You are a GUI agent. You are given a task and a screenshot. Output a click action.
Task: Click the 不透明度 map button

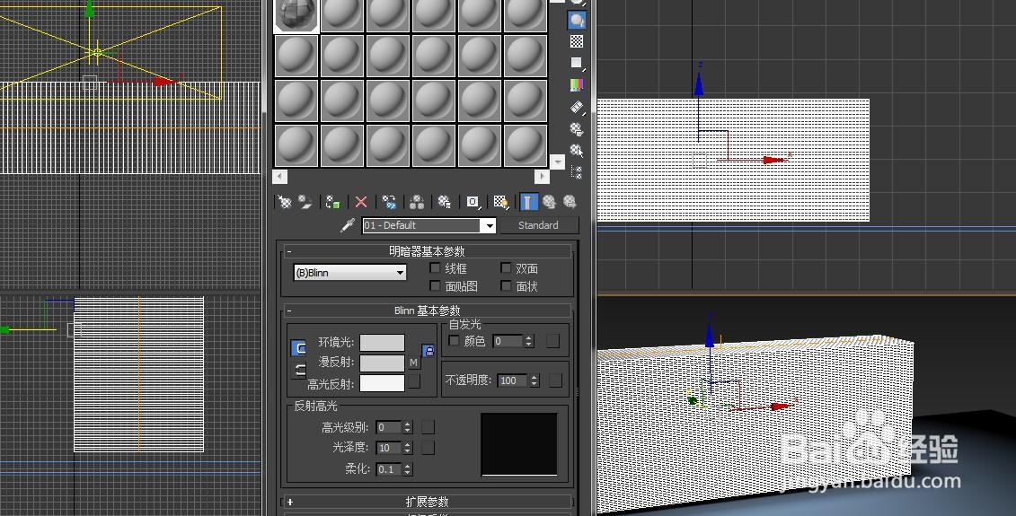point(555,380)
